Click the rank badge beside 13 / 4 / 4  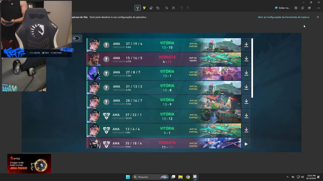(x=106, y=130)
